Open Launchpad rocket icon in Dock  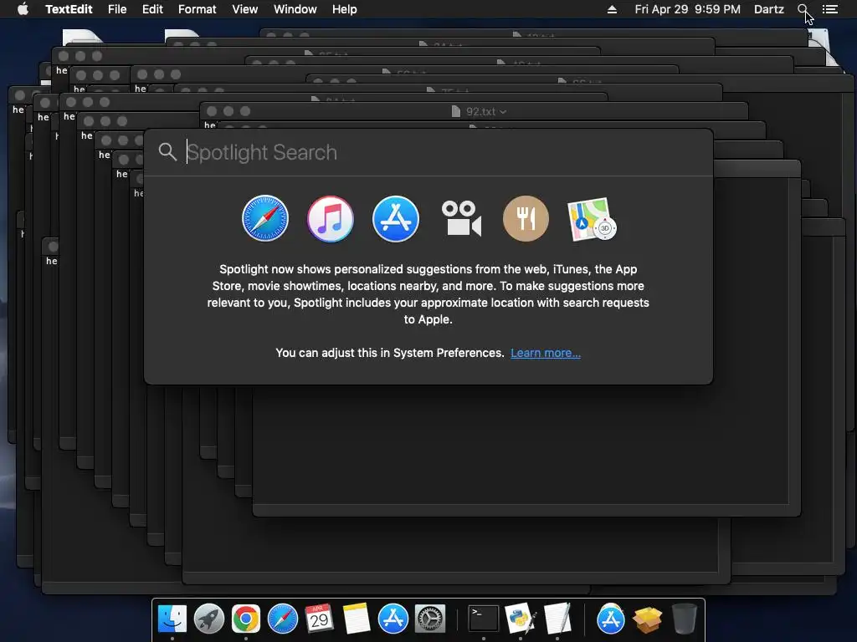(x=208, y=619)
